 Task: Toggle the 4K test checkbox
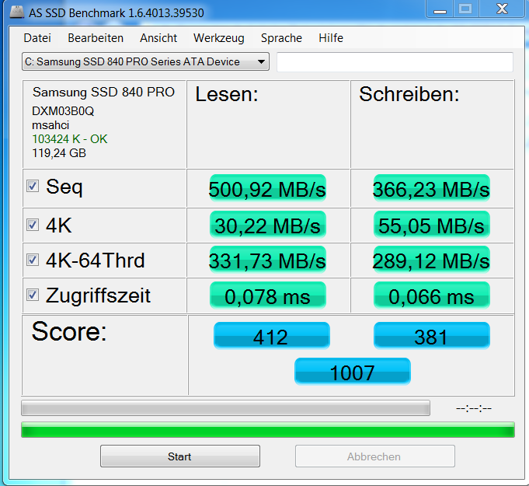coord(33,225)
